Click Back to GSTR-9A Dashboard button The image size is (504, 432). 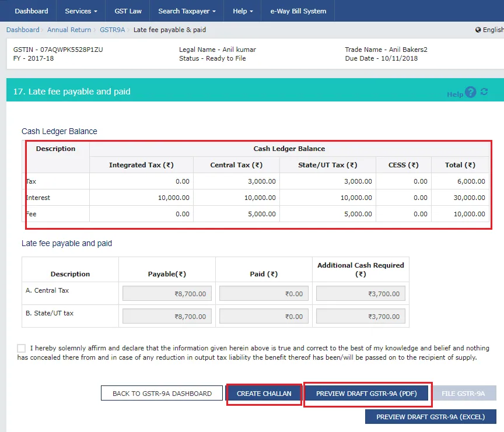pyautogui.click(x=162, y=393)
